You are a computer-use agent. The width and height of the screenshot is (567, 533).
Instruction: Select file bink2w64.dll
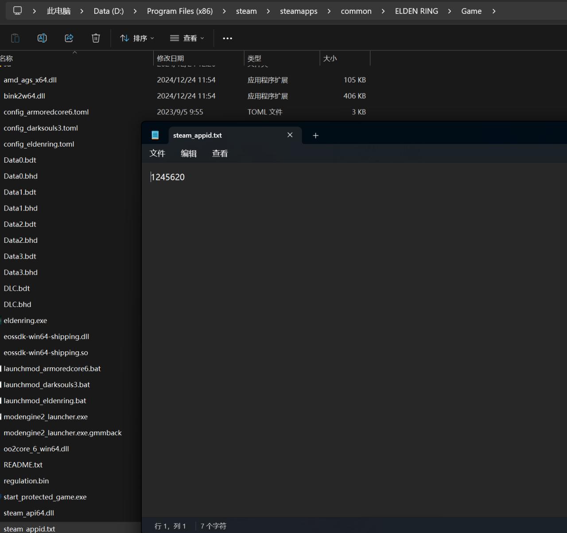pyautogui.click(x=24, y=96)
